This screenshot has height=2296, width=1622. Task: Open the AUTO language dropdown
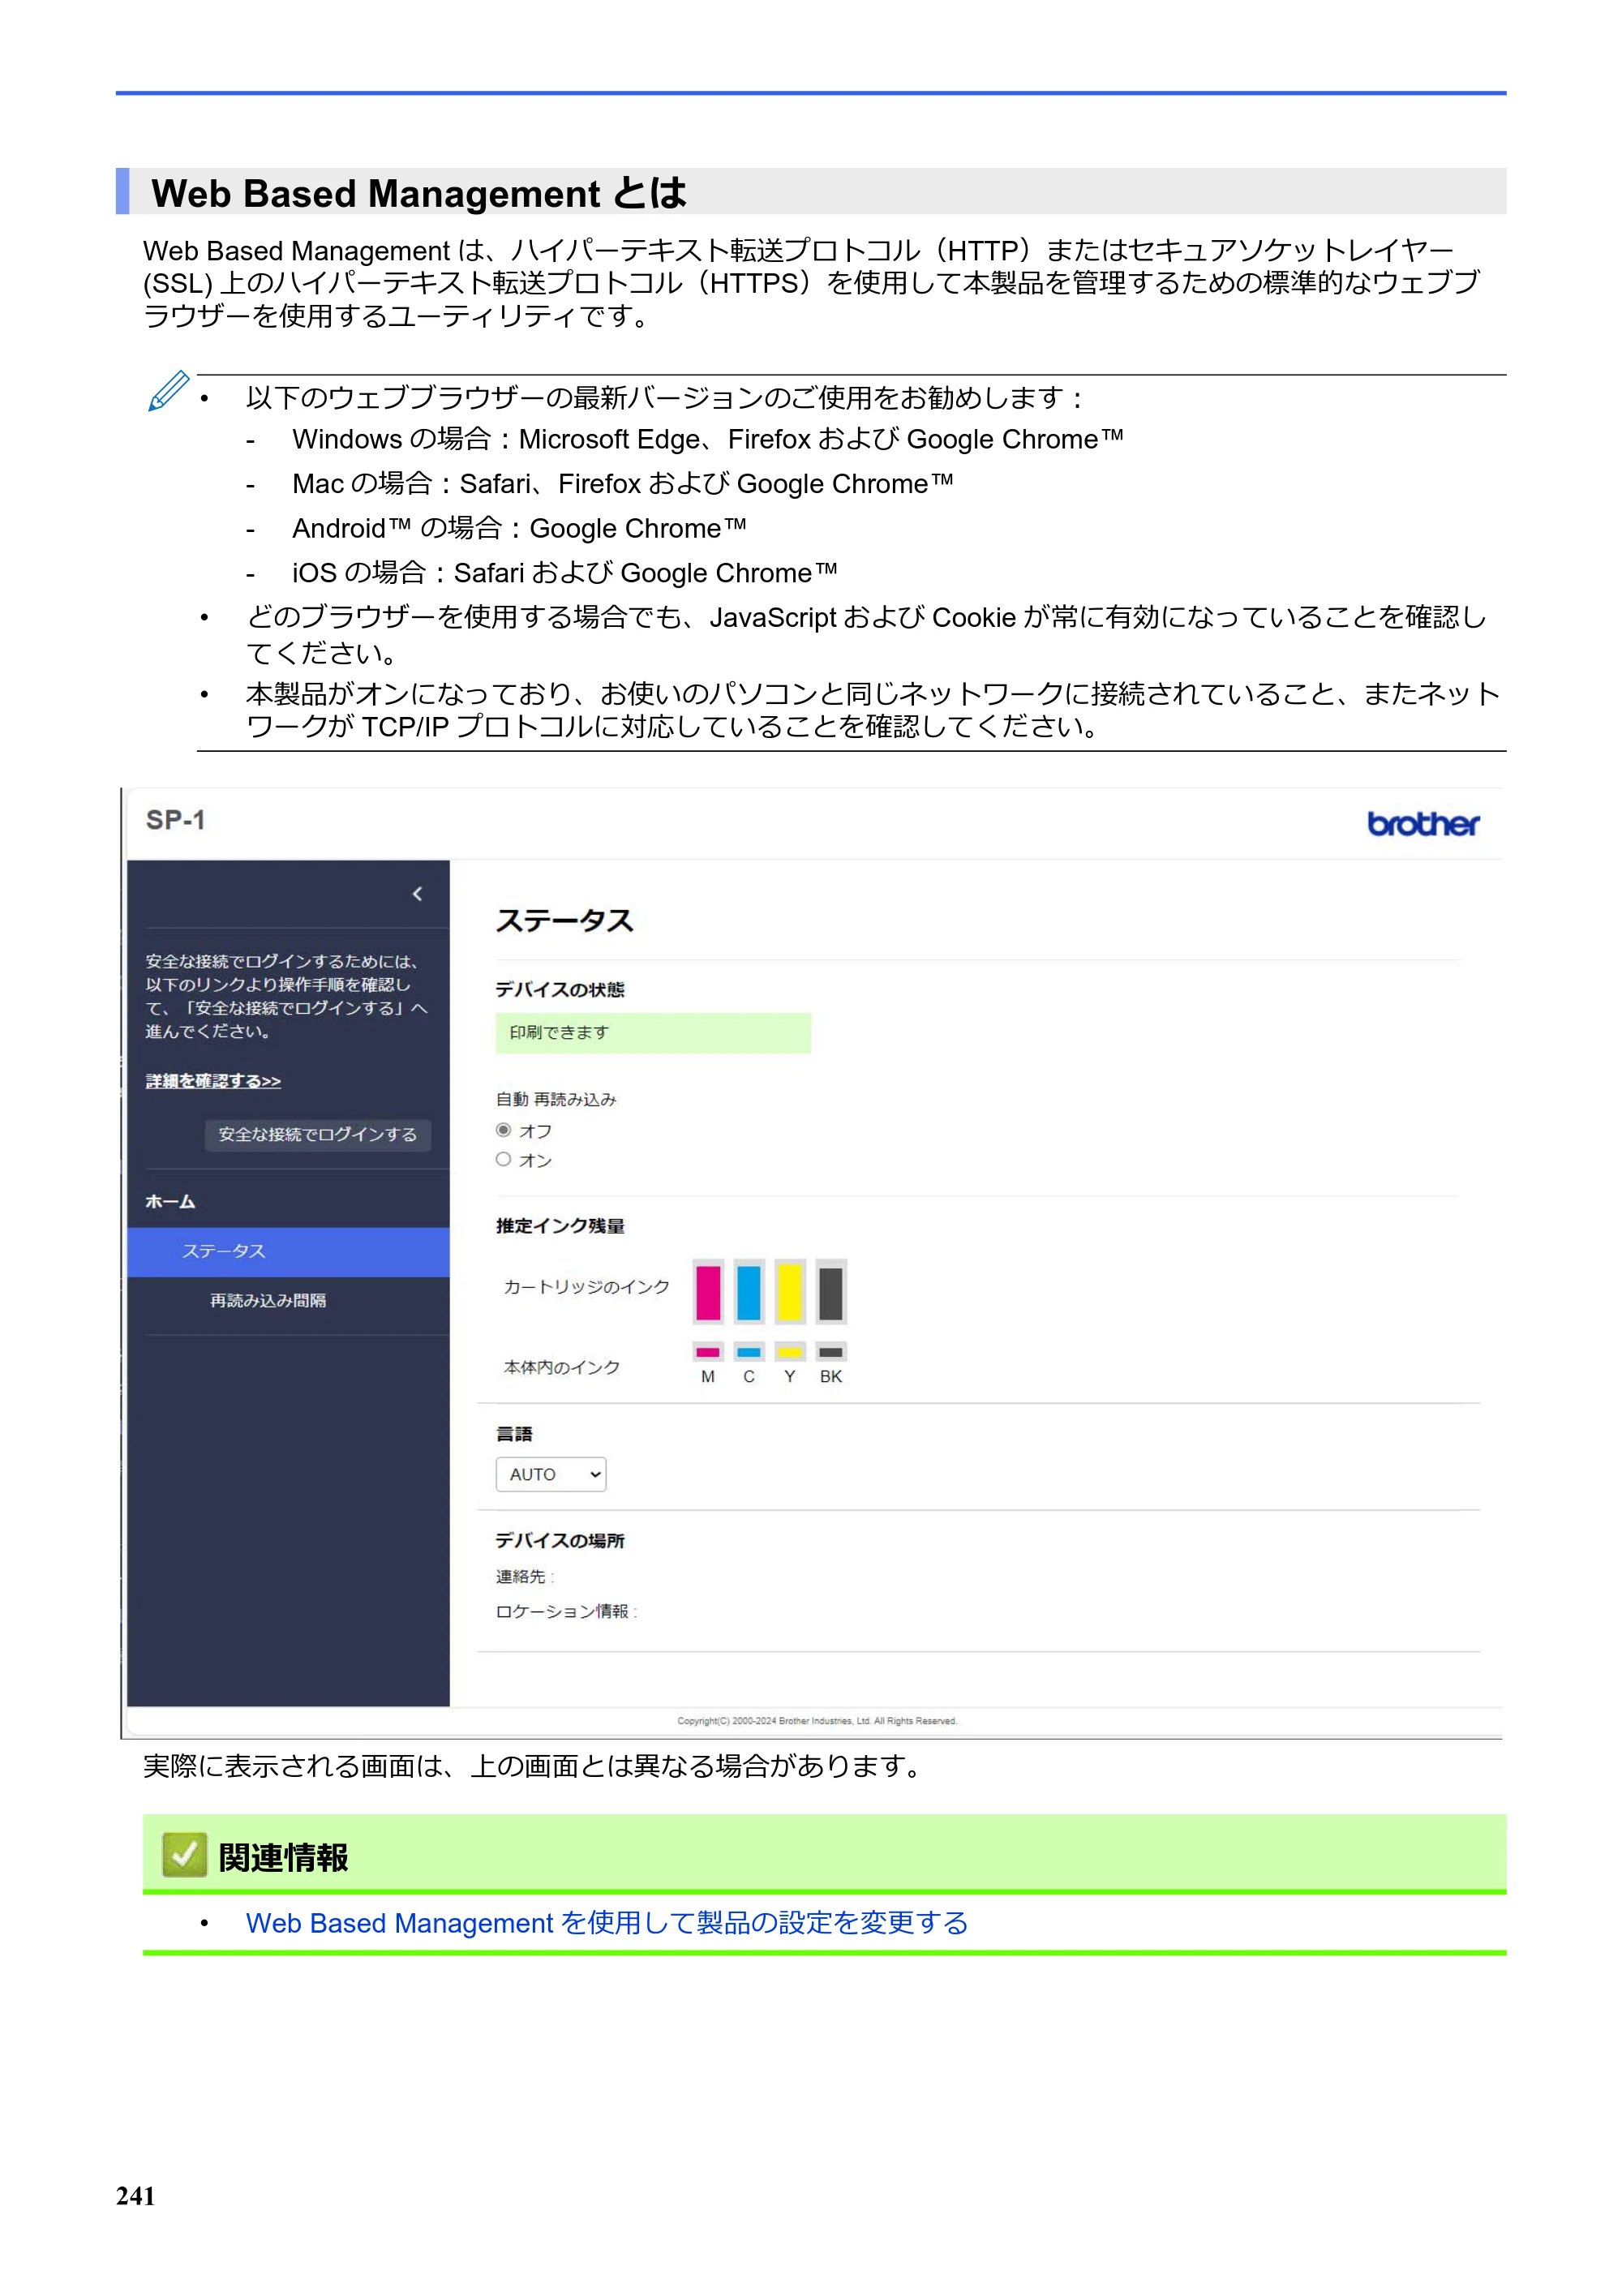tap(551, 1474)
